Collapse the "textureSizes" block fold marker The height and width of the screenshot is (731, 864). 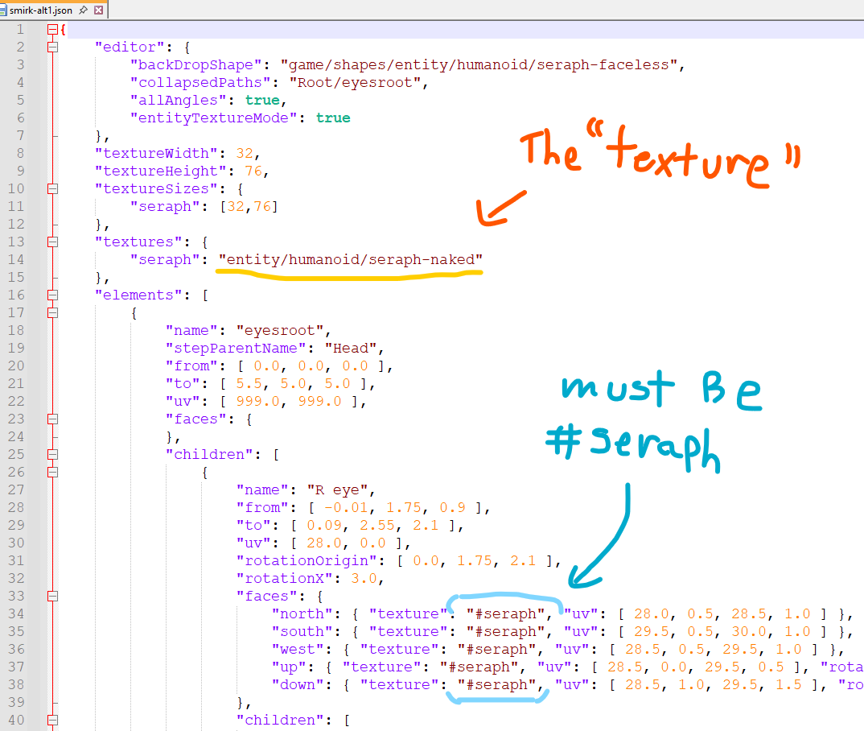[53, 189]
